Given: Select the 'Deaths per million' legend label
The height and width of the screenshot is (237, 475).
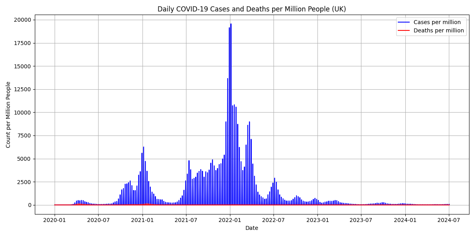Looking at the screenshot, I should 439,30.
